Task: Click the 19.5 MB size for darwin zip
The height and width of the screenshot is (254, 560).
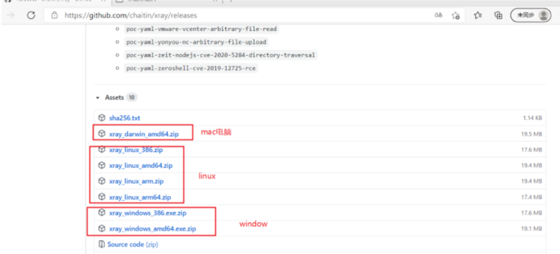Action: [531, 134]
